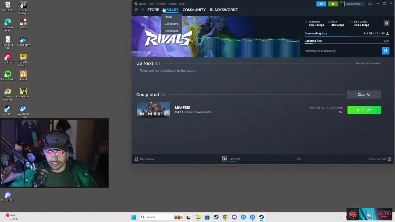Click the MIMESIS game thumbnail
The image size is (395, 222).
153,110
